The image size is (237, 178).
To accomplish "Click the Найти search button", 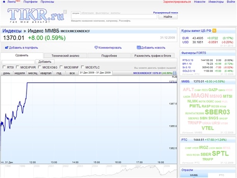I will [168, 17].
